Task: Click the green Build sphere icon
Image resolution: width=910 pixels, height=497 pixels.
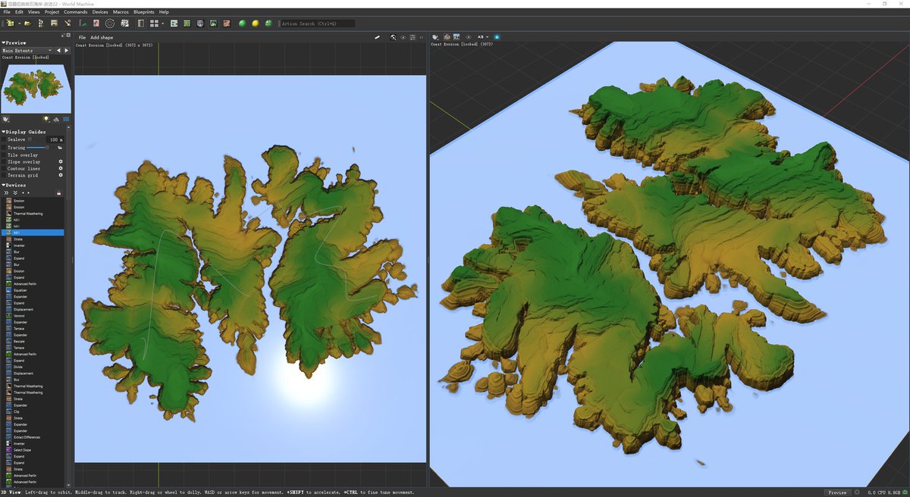Action: click(x=243, y=23)
